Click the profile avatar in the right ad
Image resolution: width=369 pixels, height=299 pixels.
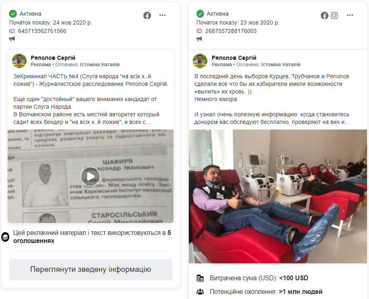200,61
